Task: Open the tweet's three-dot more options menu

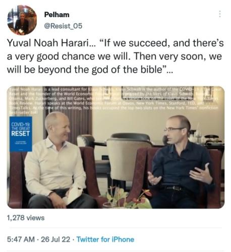Action: 219,14
